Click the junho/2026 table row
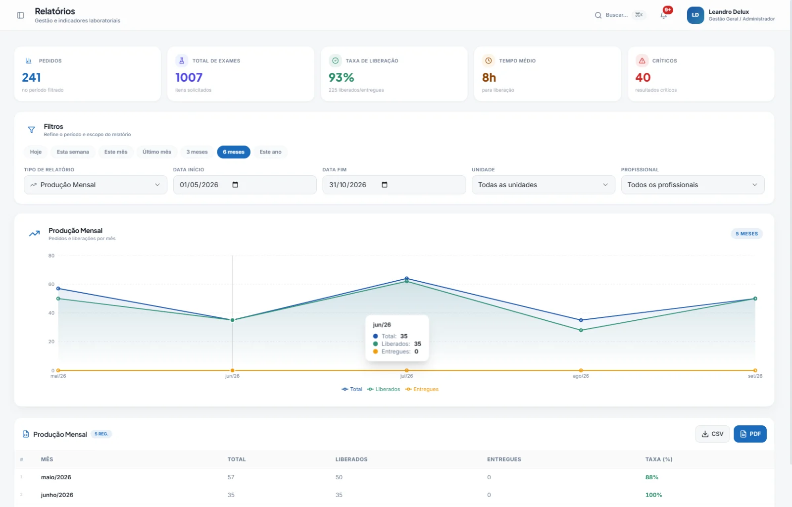 (394, 495)
